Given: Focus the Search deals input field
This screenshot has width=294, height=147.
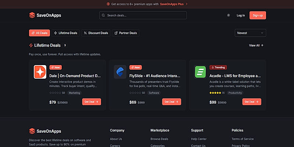Looking at the screenshot, I should [x=143, y=15].
